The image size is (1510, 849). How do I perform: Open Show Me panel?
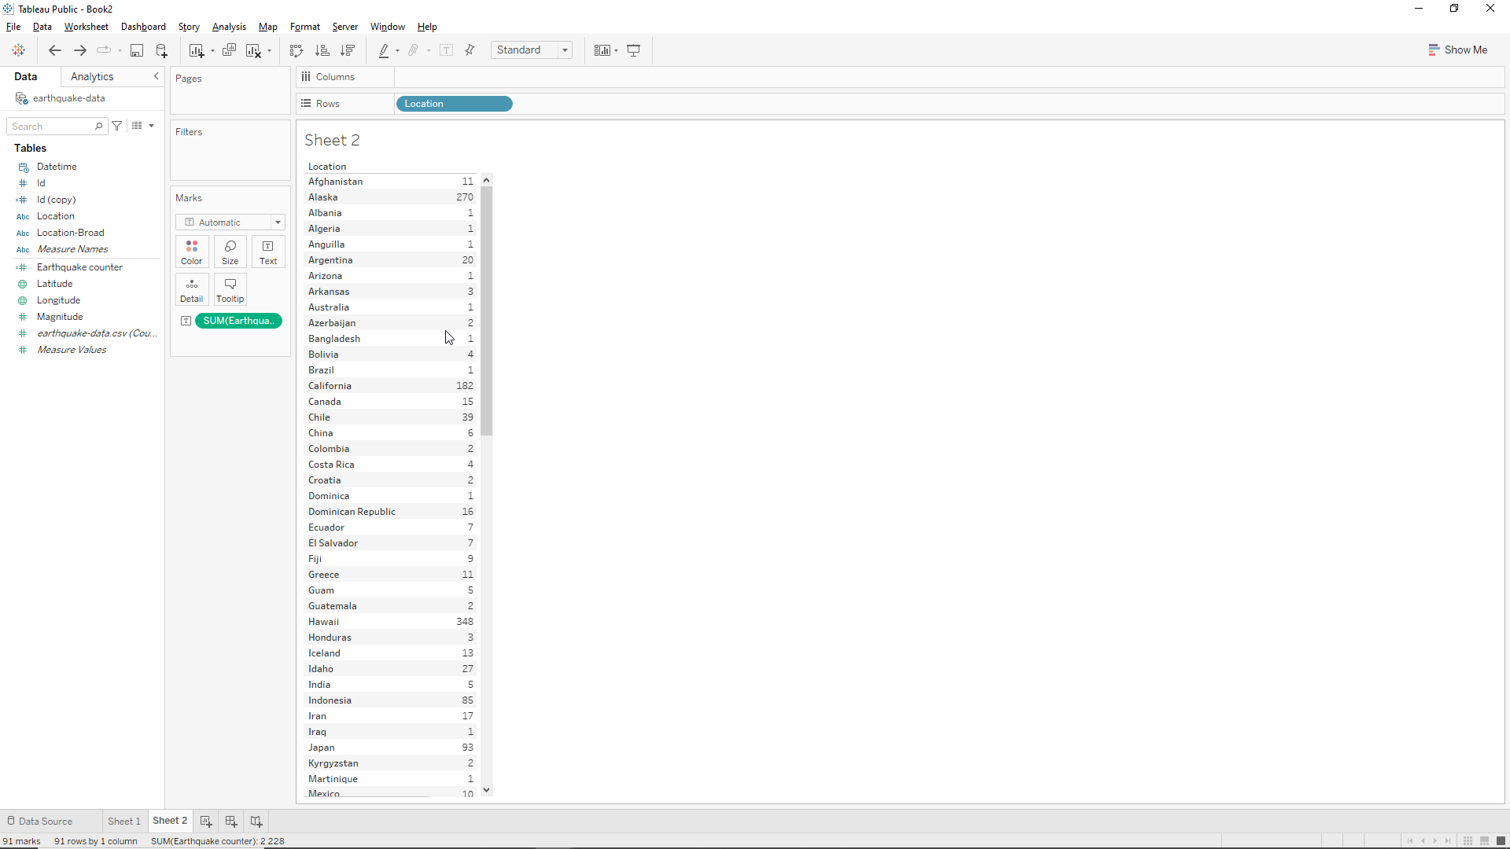[1458, 50]
